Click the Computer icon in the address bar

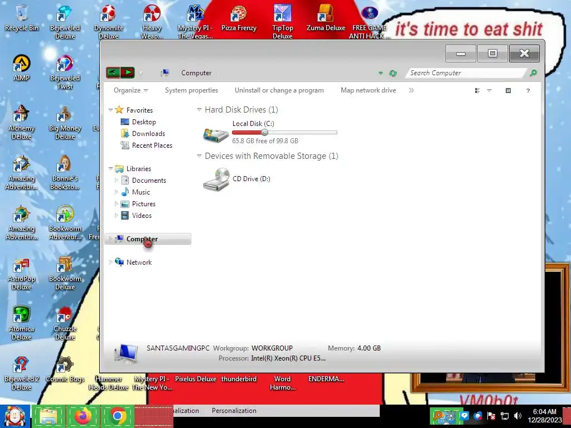click(x=165, y=73)
